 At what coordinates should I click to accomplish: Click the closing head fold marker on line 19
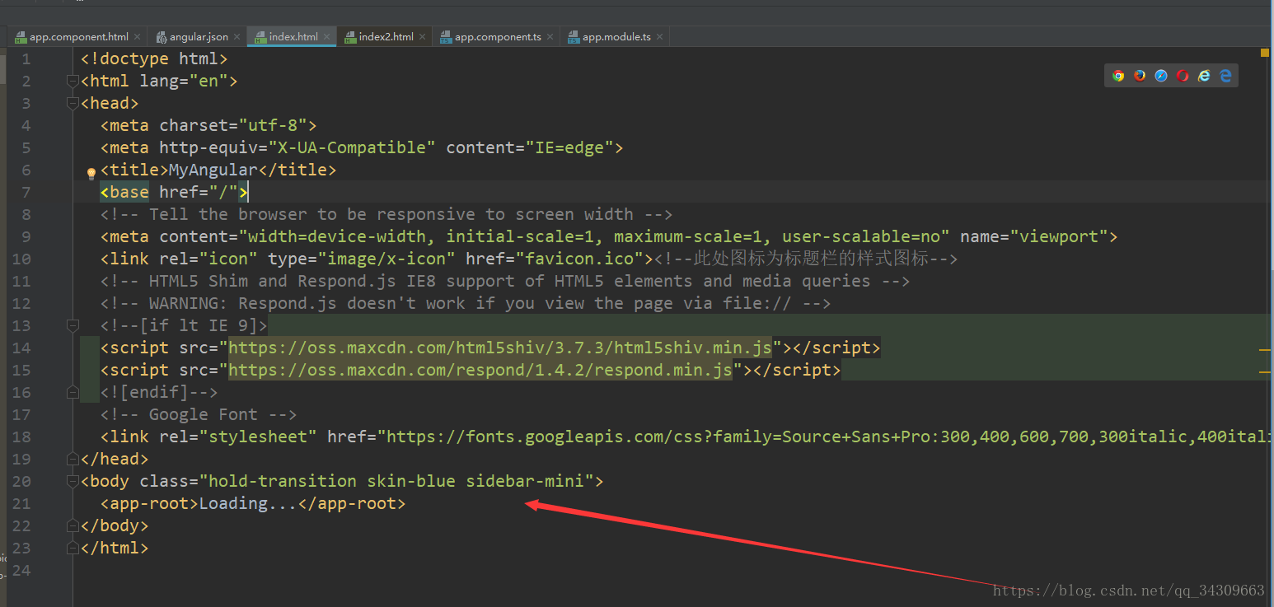[73, 459]
